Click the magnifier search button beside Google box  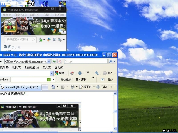110,62
